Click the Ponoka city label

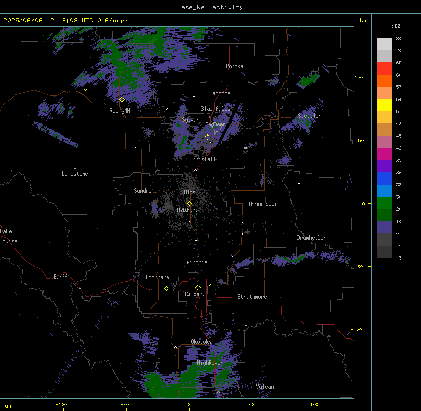234,66
